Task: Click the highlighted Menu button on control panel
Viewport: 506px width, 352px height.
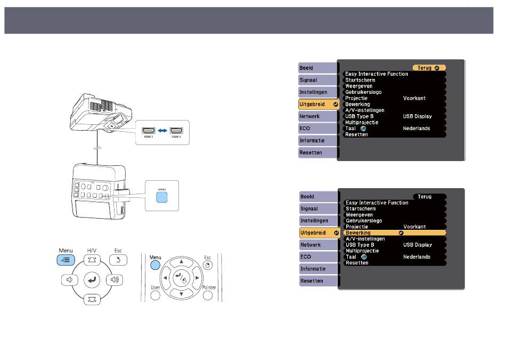Action: 66,260
